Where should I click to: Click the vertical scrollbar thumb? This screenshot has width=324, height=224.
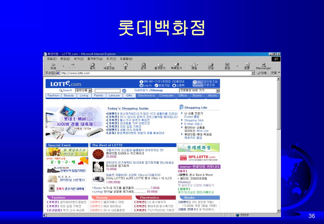(x=278, y=105)
